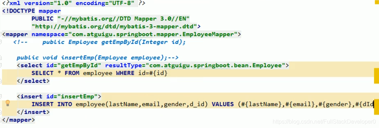The image size is (379, 128).
Task: Click the #{lastName} placeholder
Action: pyautogui.click(x=261, y=104)
